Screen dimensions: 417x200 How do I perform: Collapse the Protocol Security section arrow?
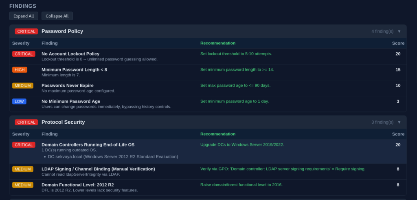pos(399,122)
